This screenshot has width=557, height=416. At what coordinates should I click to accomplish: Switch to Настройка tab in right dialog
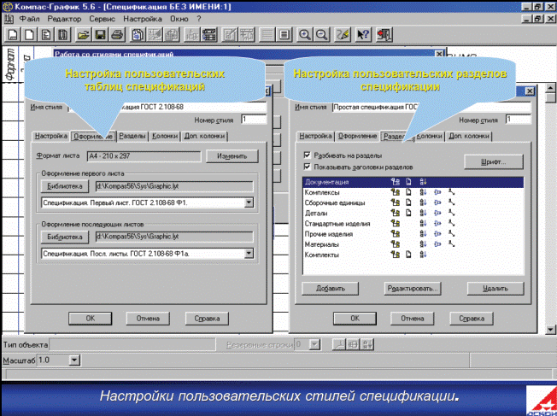point(315,136)
